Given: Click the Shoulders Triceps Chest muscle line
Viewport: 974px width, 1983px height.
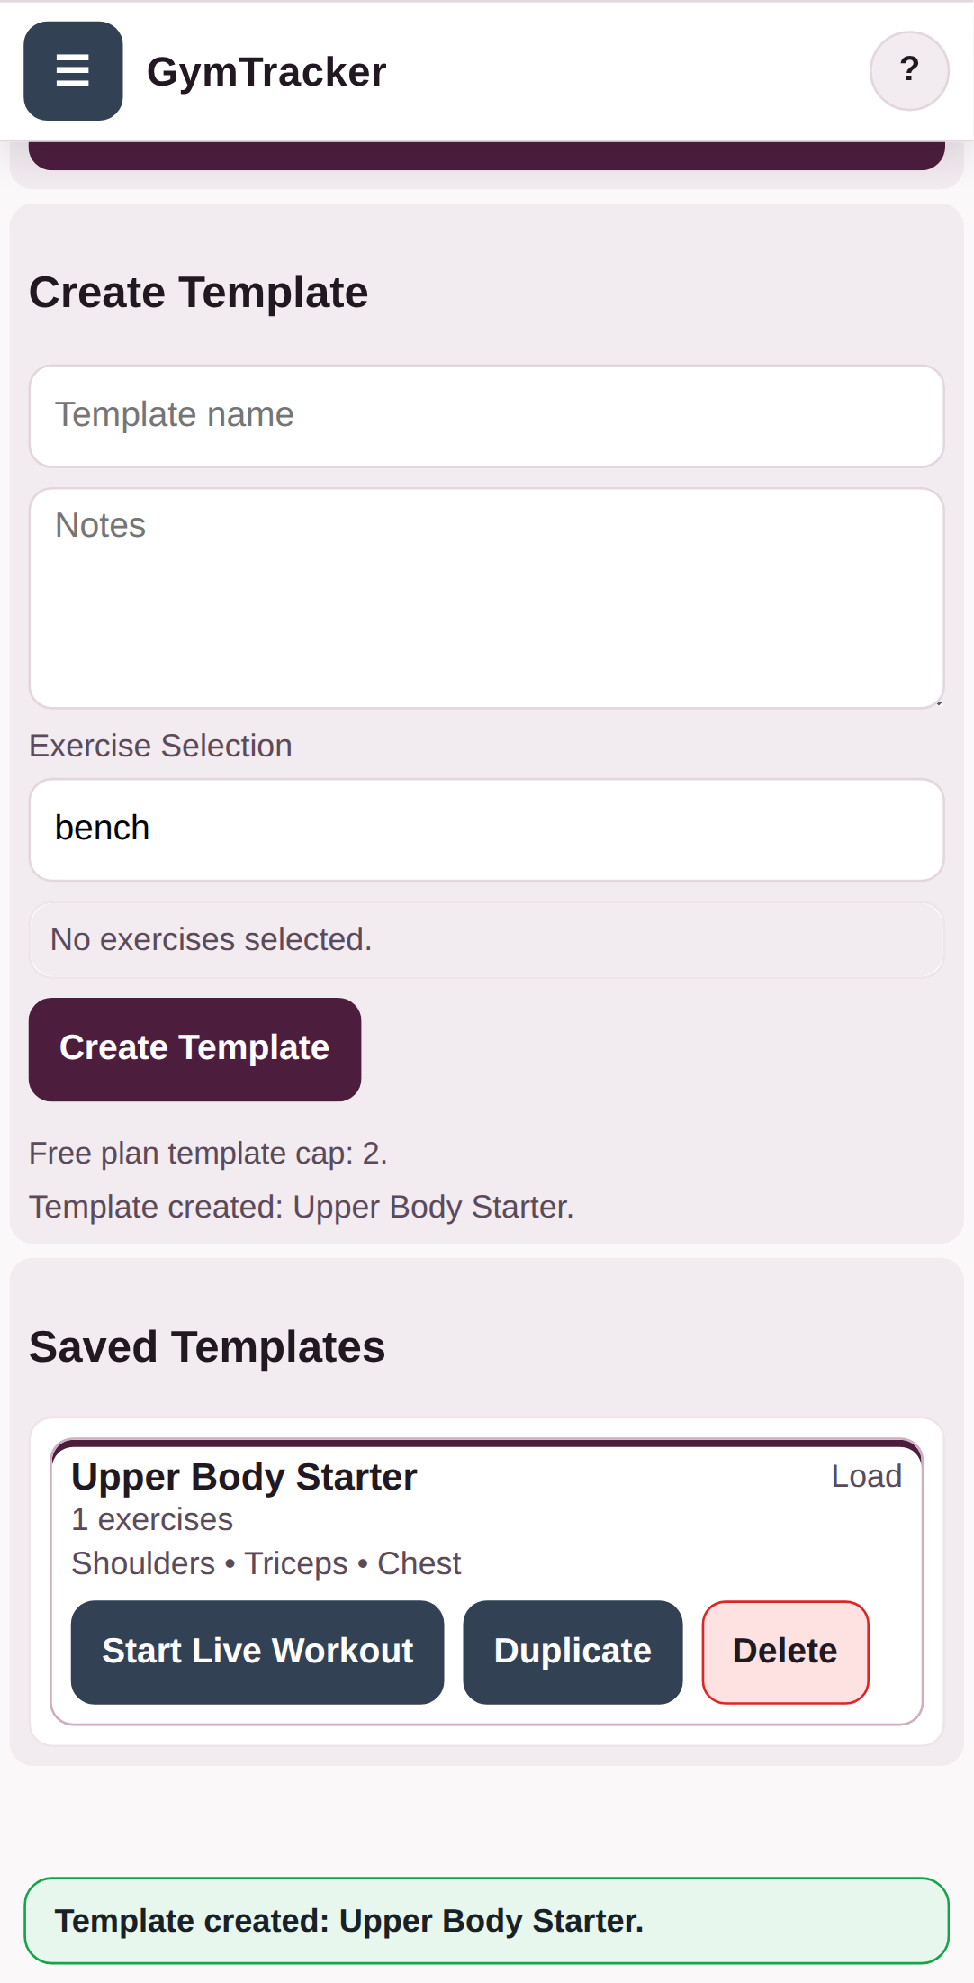Looking at the screenshot, I should pyautogui.click(x=266, y=1563).
